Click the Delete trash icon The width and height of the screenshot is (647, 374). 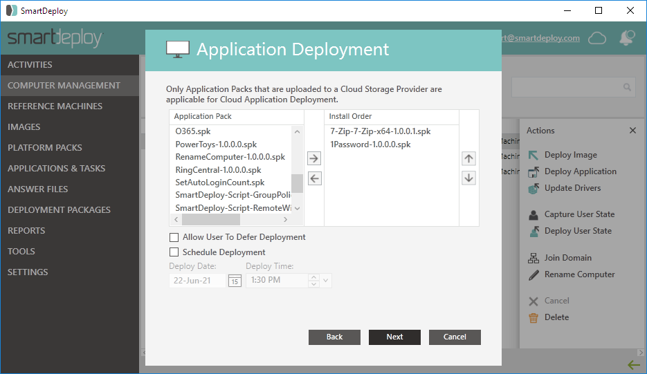pos(533,318)
